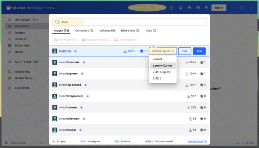
Task: Open the Learning center graduation cap icon
Action: click(189, 7)
